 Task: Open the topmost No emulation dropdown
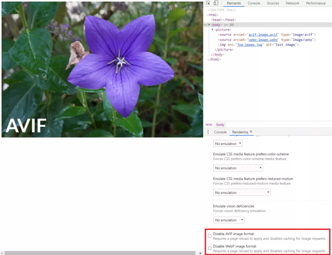tap(227, 143)
